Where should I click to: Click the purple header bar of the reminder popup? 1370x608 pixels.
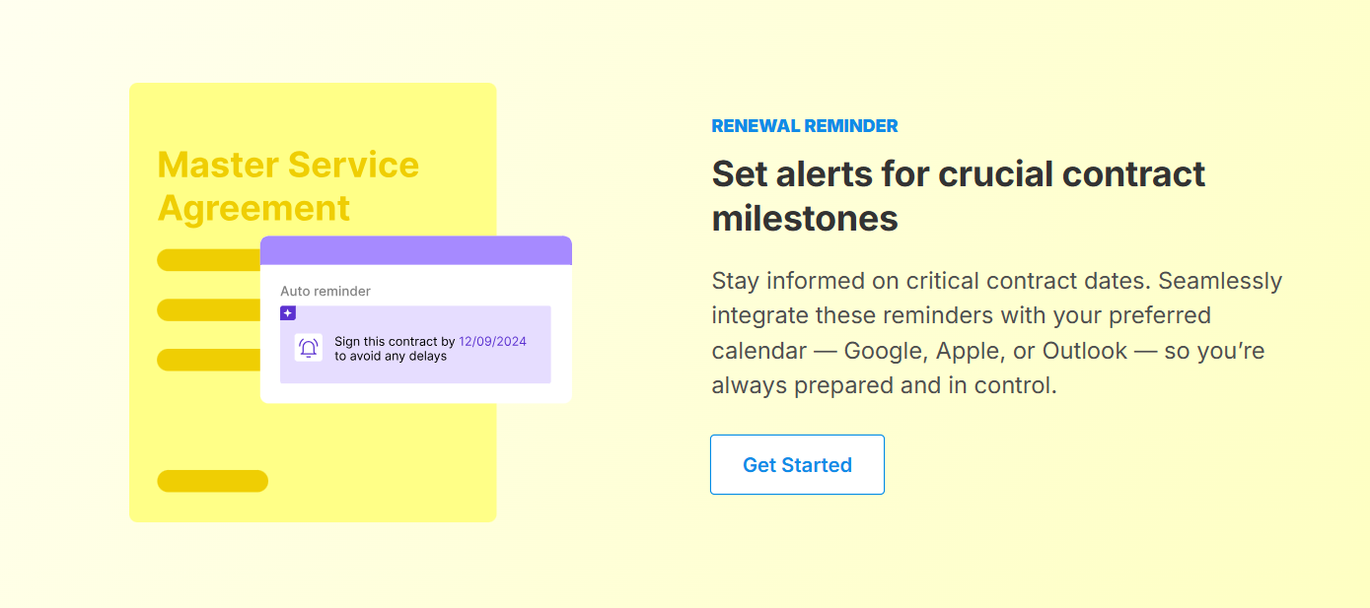tap(415, 249)
